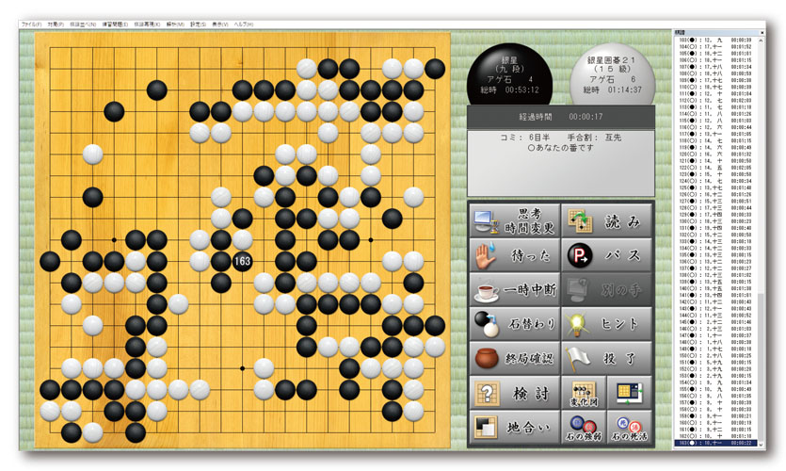The width and height of the screenshot is (786, 471).
Task: Select move 128 in the move list
Action: [715, 207]
